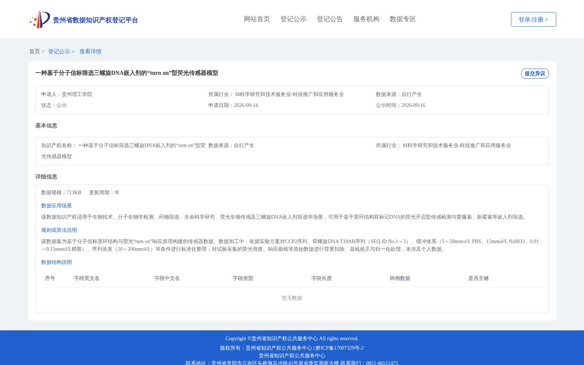
Task: Click the 详细信息 section heading
Action: coord(46,177)
